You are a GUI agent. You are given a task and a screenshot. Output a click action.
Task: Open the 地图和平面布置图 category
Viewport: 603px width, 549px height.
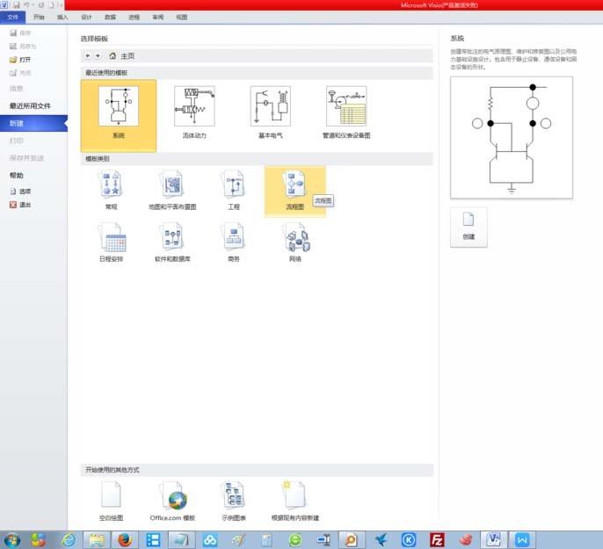click(172, 191)
